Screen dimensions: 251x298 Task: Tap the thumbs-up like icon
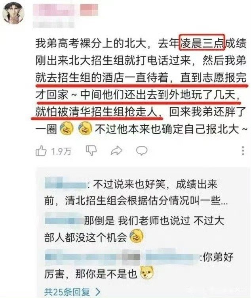41,151
